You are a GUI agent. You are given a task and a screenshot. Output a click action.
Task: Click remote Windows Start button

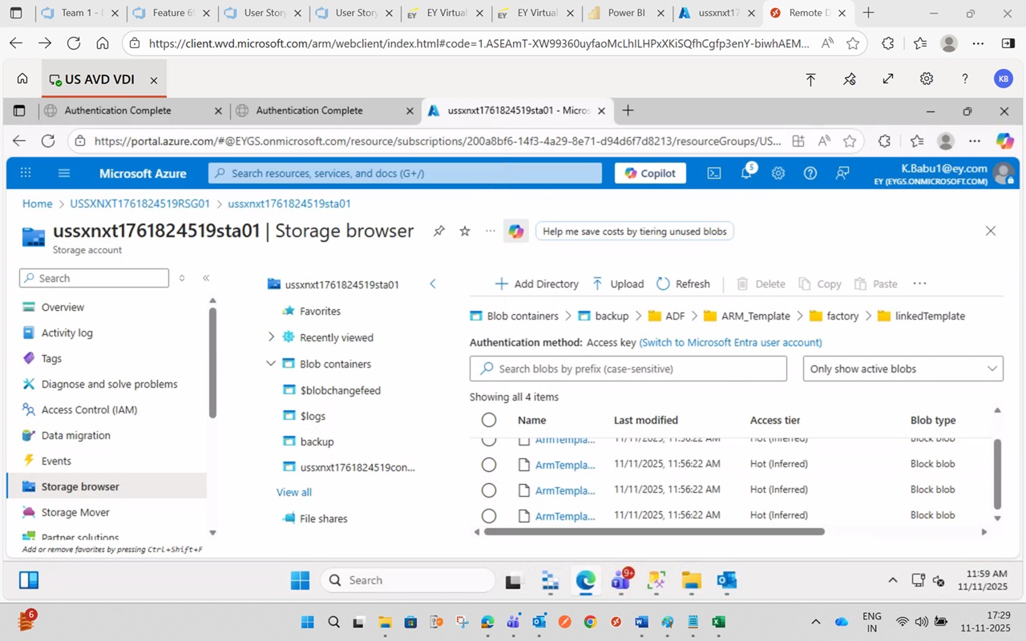pyautogui.click(x=300, y=580)
